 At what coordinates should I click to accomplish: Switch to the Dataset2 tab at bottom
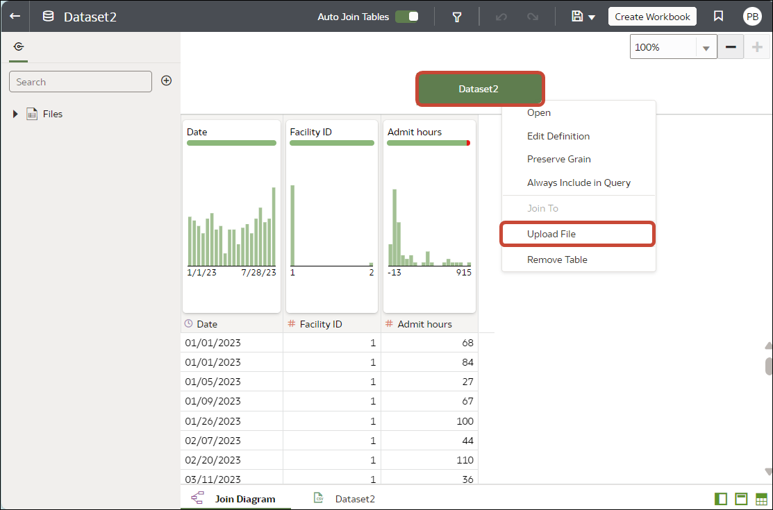pos(355,498)
